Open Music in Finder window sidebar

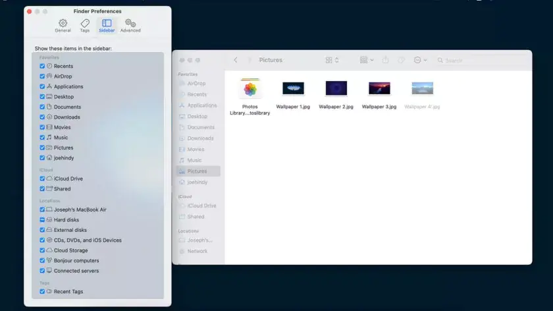(198, 160)
